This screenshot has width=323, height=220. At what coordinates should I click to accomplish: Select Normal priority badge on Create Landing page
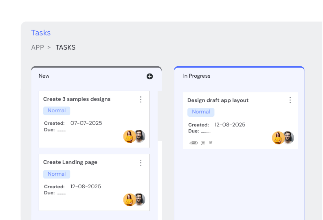tap(57, 174)
